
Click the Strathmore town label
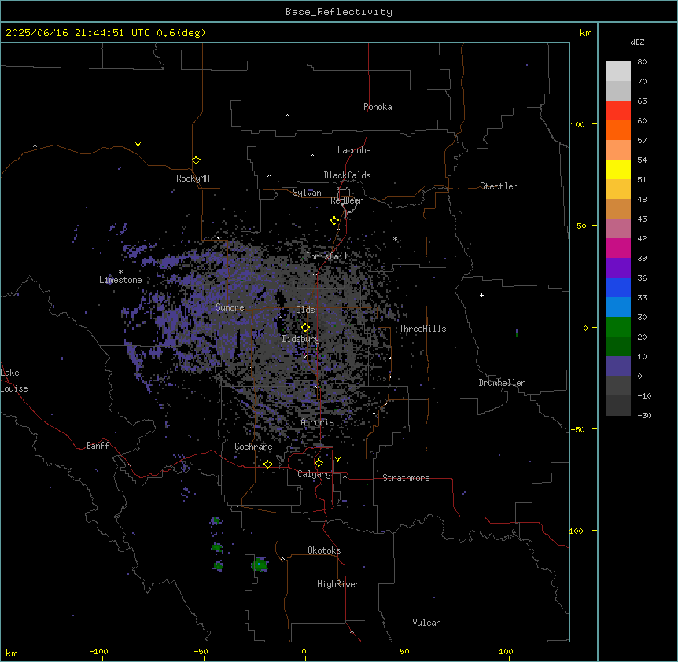(x=406, y=478)
